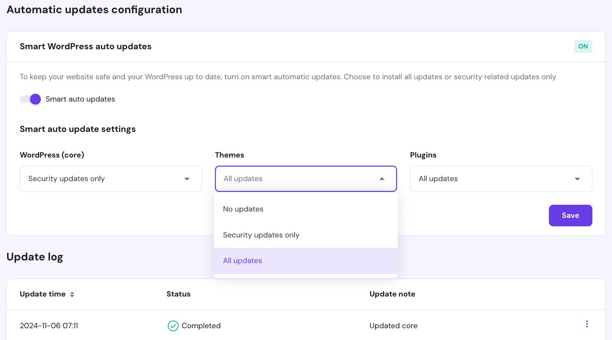This screenshot has width=612, height=340.
Task: Click the Smart WordPress auto updates header
Action: point(85,46)
